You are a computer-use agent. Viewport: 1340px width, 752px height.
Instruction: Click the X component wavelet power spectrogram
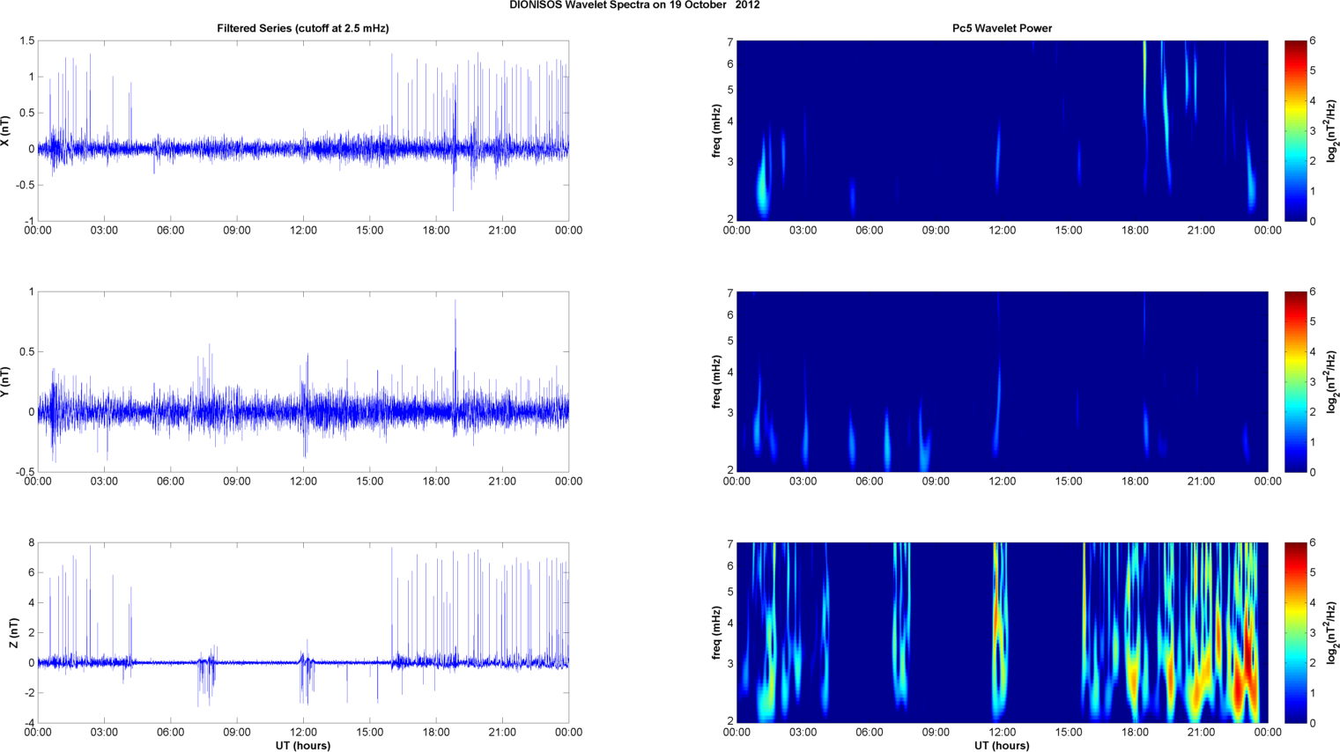[x=1002, y=131]
